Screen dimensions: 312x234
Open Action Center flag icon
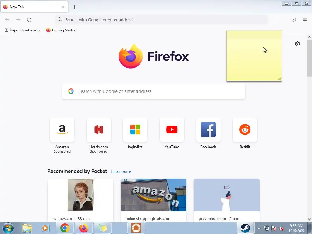pos(274,228)
